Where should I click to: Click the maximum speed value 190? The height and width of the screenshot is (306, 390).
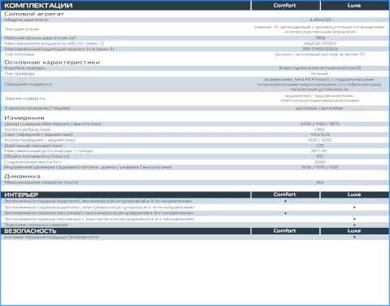coord(320,182)
